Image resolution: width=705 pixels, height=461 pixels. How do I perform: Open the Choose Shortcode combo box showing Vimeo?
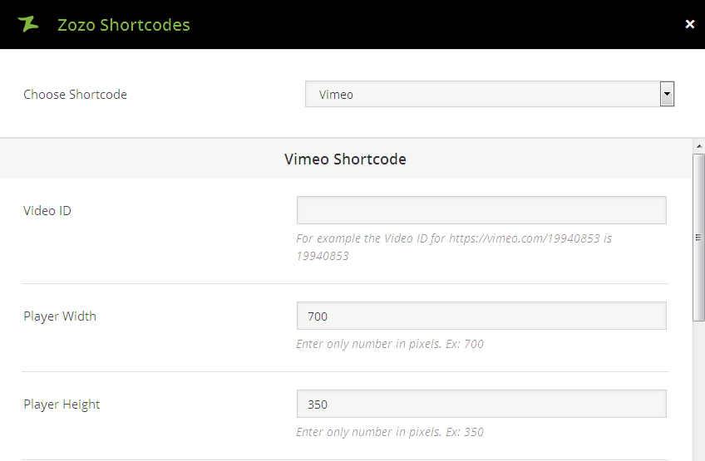pos(482,95)
